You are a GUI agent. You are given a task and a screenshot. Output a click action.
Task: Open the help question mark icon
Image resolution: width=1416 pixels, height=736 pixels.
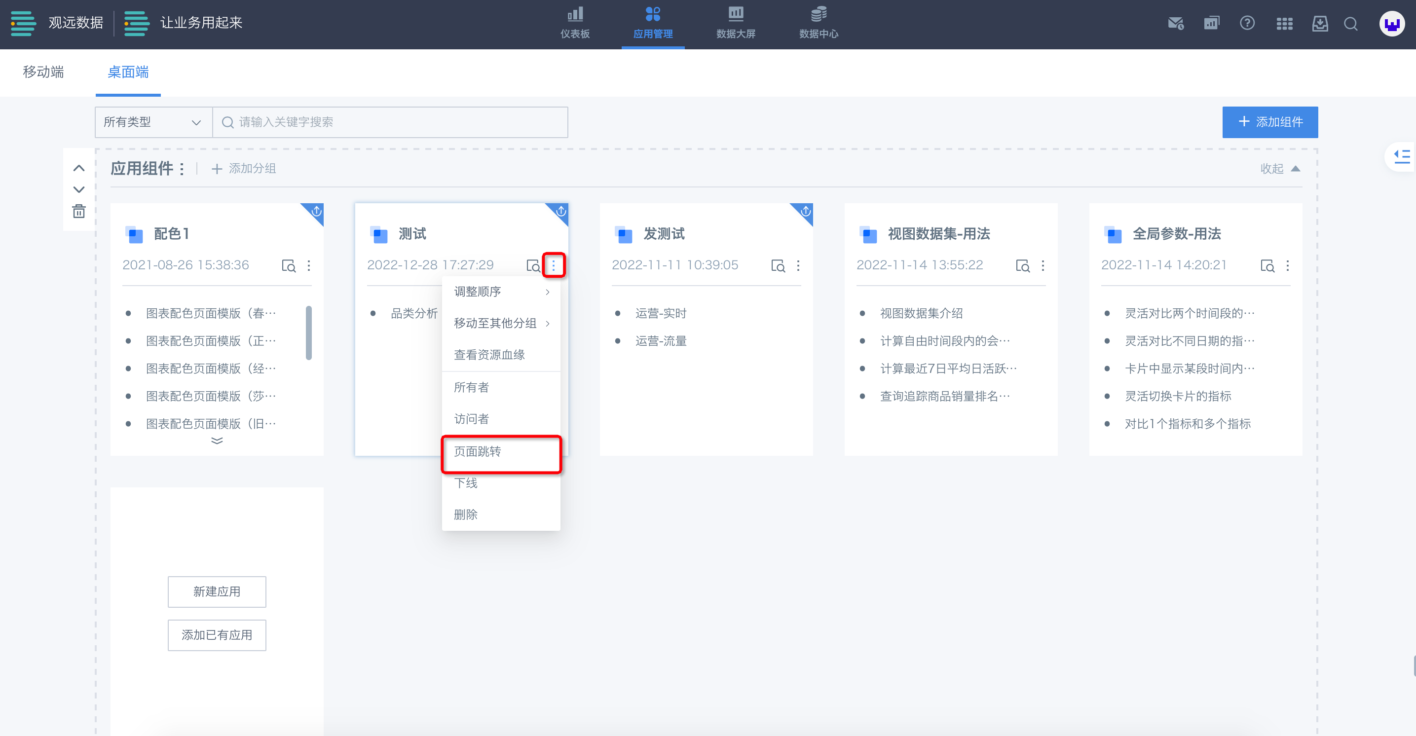(x=1247, y=23)
